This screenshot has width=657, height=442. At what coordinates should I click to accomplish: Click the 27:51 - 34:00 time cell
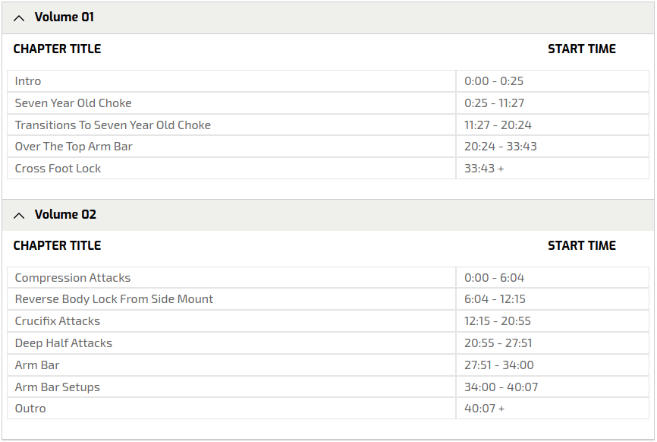coord(499,365)
